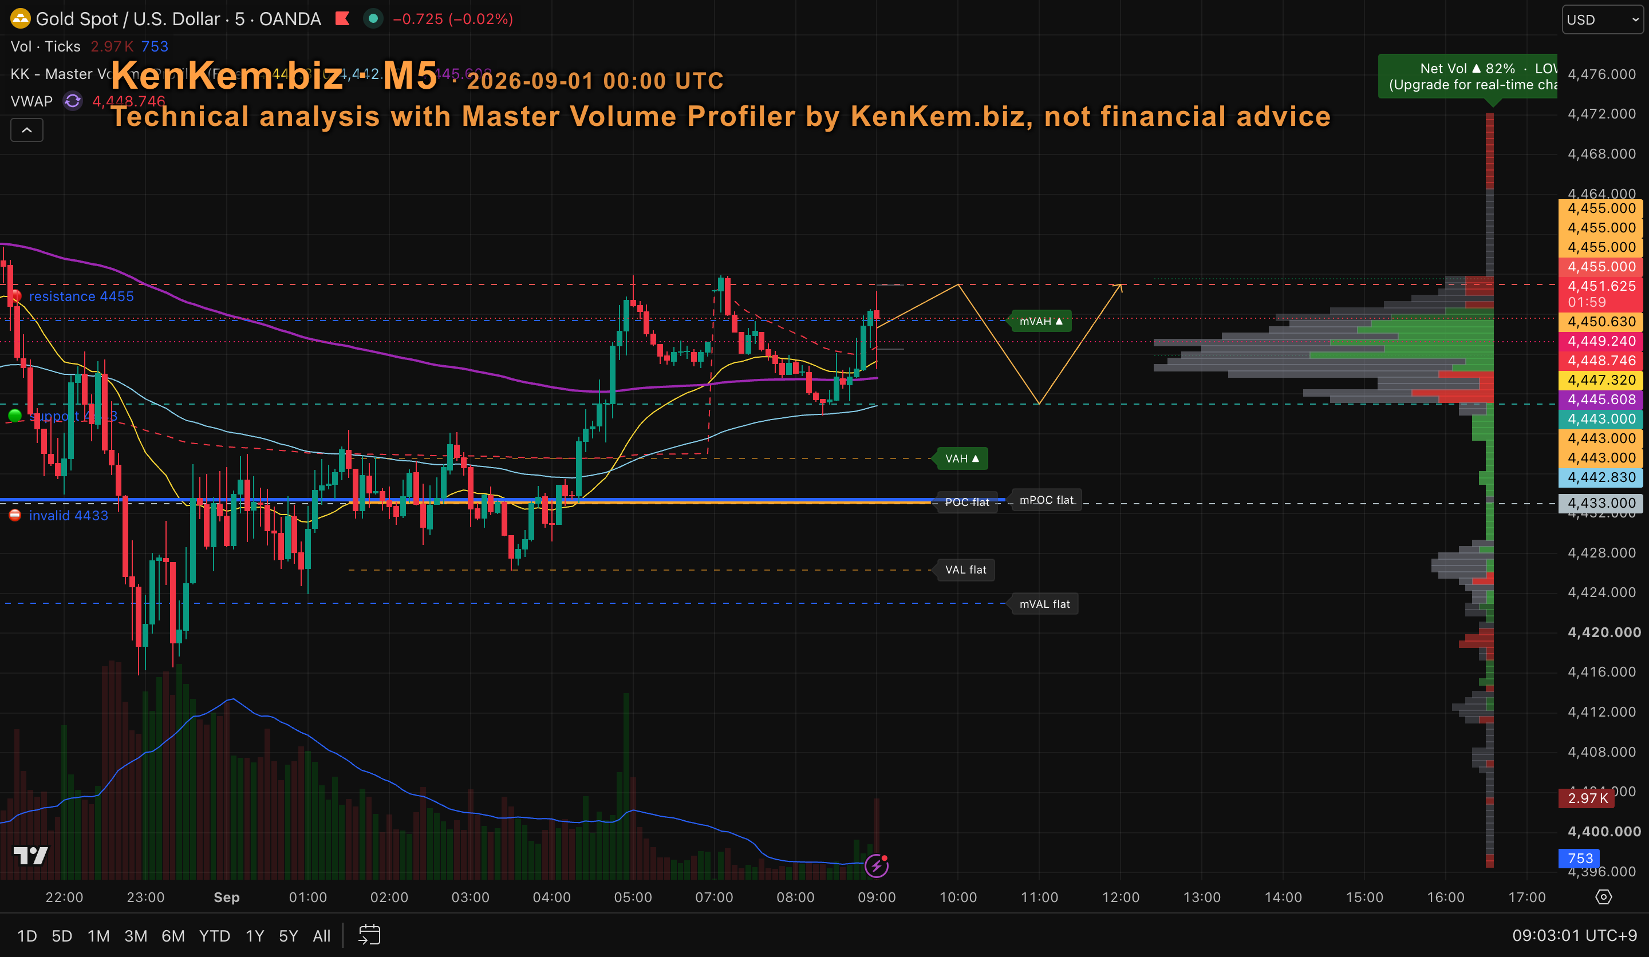Select the 3M time range

click(136, 936)
